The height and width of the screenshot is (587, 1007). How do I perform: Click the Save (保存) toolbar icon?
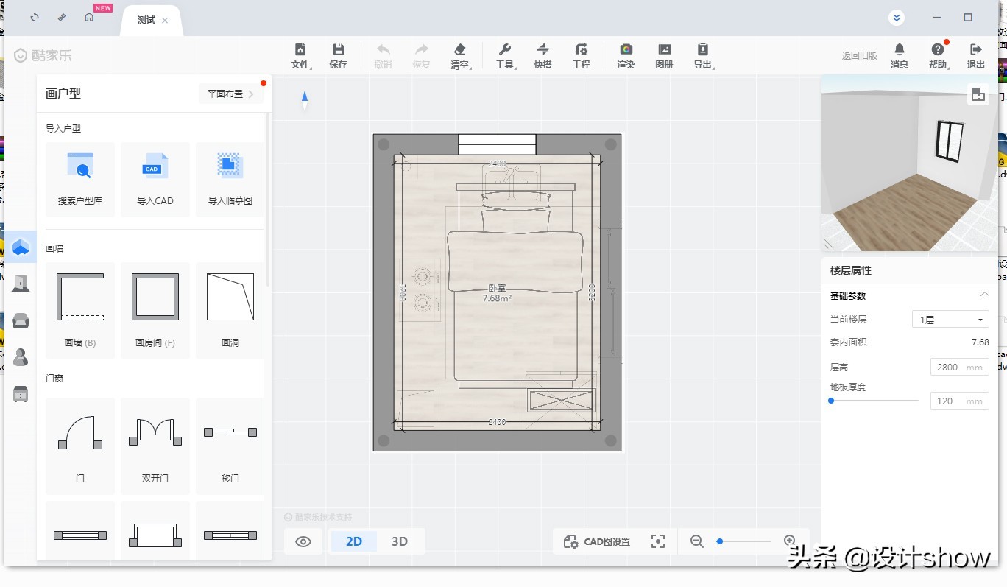(x=338, y=55)
